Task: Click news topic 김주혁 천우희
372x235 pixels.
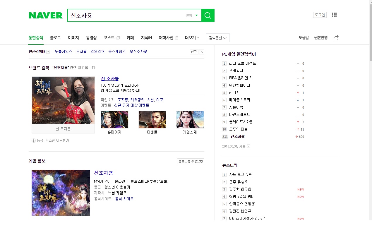Action: [240, 189]
